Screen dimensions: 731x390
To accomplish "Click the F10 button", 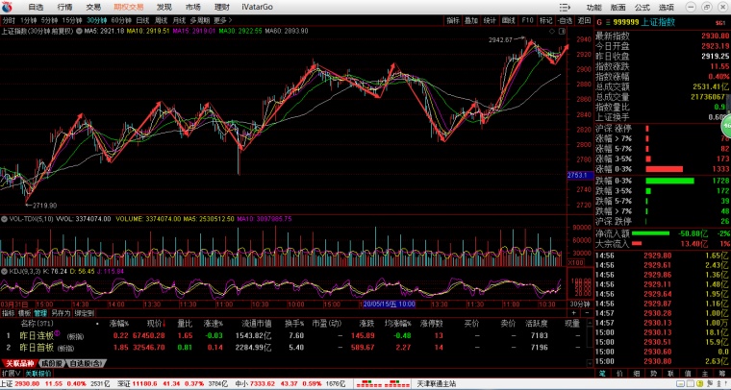I will pos(527,20).
